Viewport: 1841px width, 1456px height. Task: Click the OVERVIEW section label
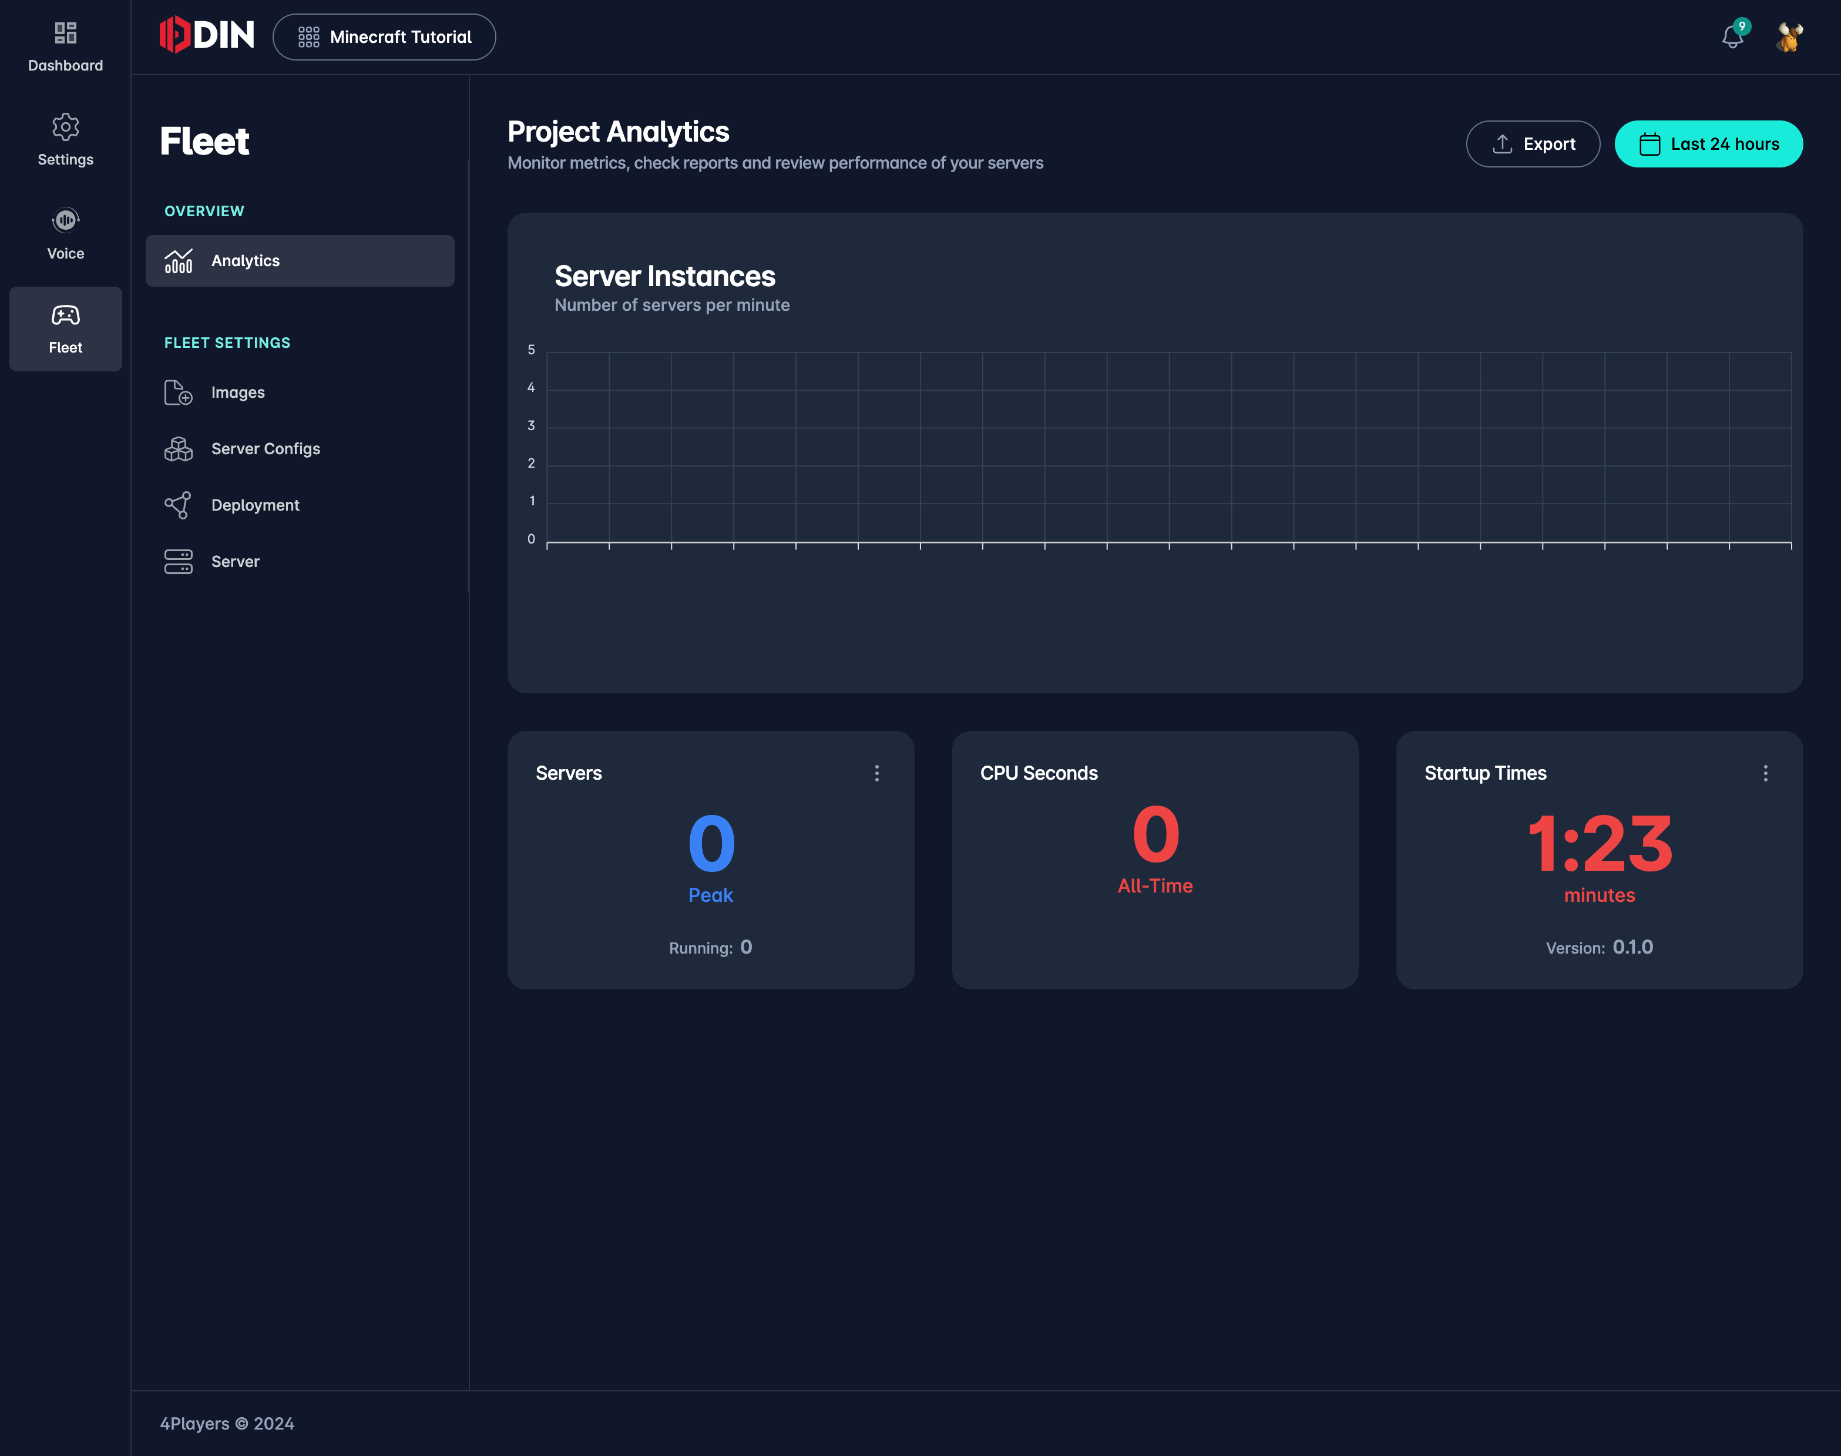tap(204, 210)
